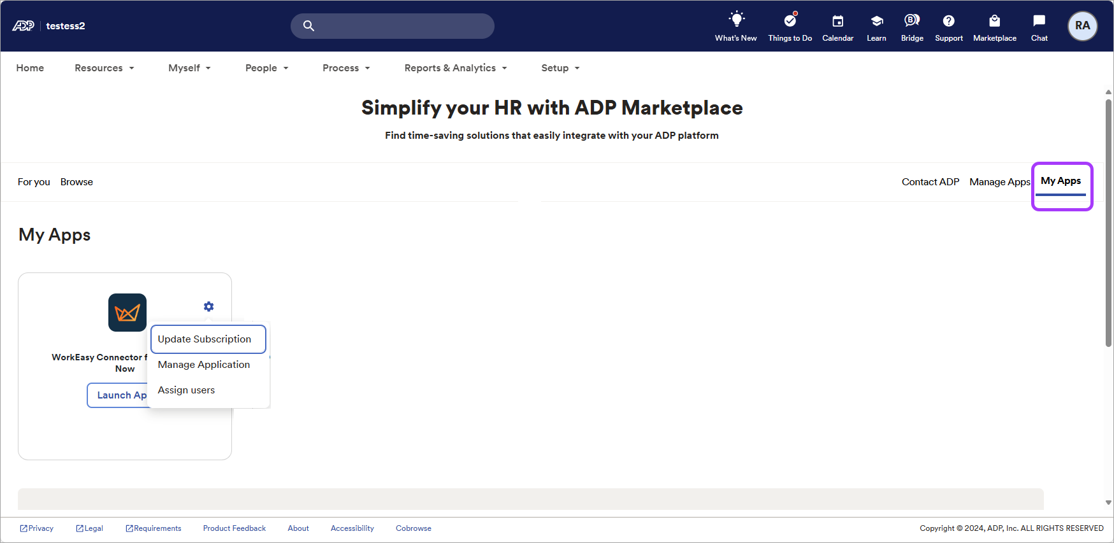Image resolution: width=1114 pixels, height=543 pixels.
Task: Switch to the Browse tab
Action: pos(76,182)
